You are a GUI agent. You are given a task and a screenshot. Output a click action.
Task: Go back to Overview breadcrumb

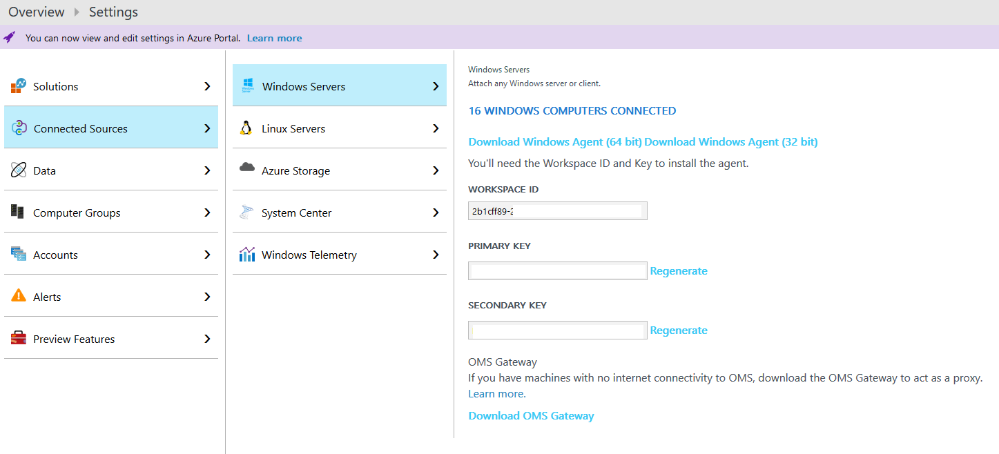tap(37, 12)
